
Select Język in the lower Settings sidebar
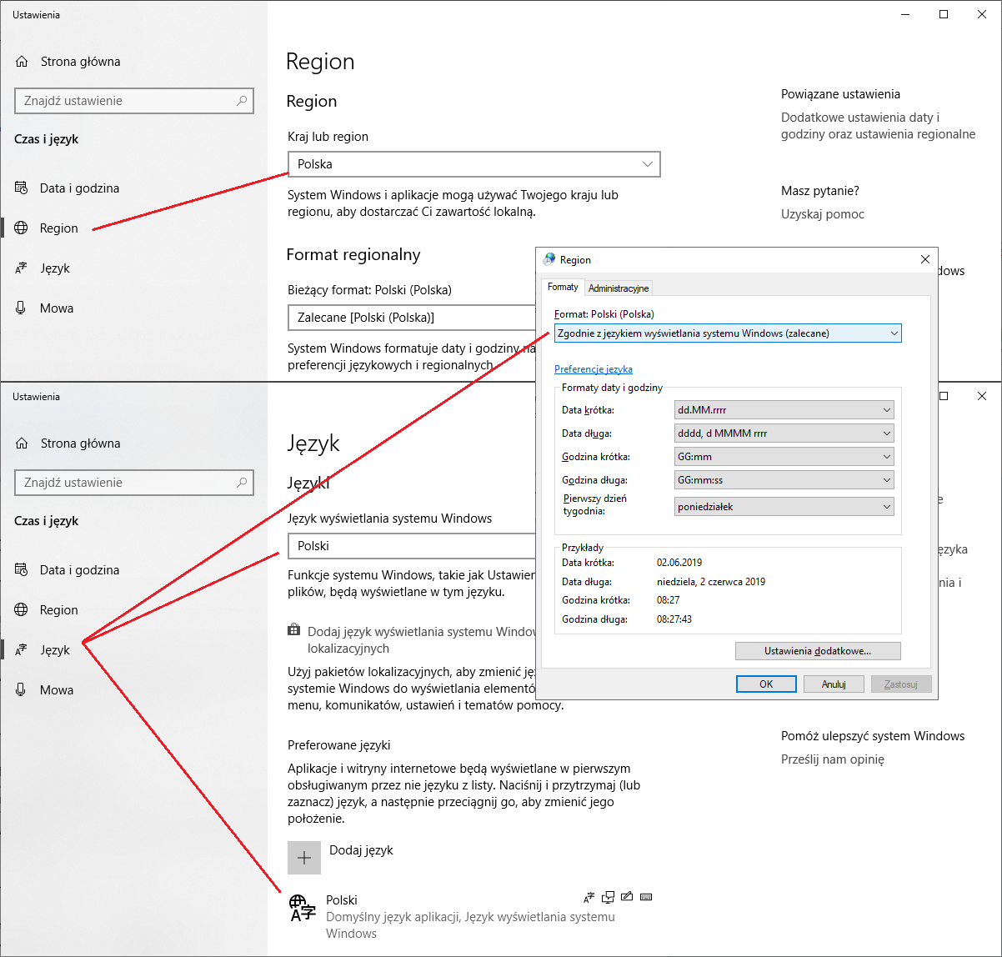pyautogui.click(x=55, y=650)
